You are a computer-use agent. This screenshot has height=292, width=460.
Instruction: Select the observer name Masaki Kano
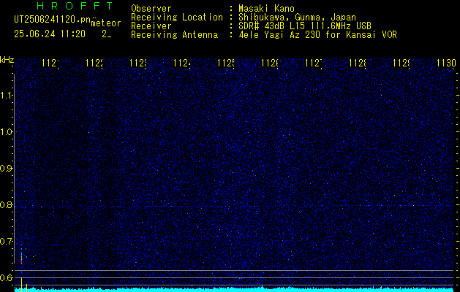tap(266, 9)
